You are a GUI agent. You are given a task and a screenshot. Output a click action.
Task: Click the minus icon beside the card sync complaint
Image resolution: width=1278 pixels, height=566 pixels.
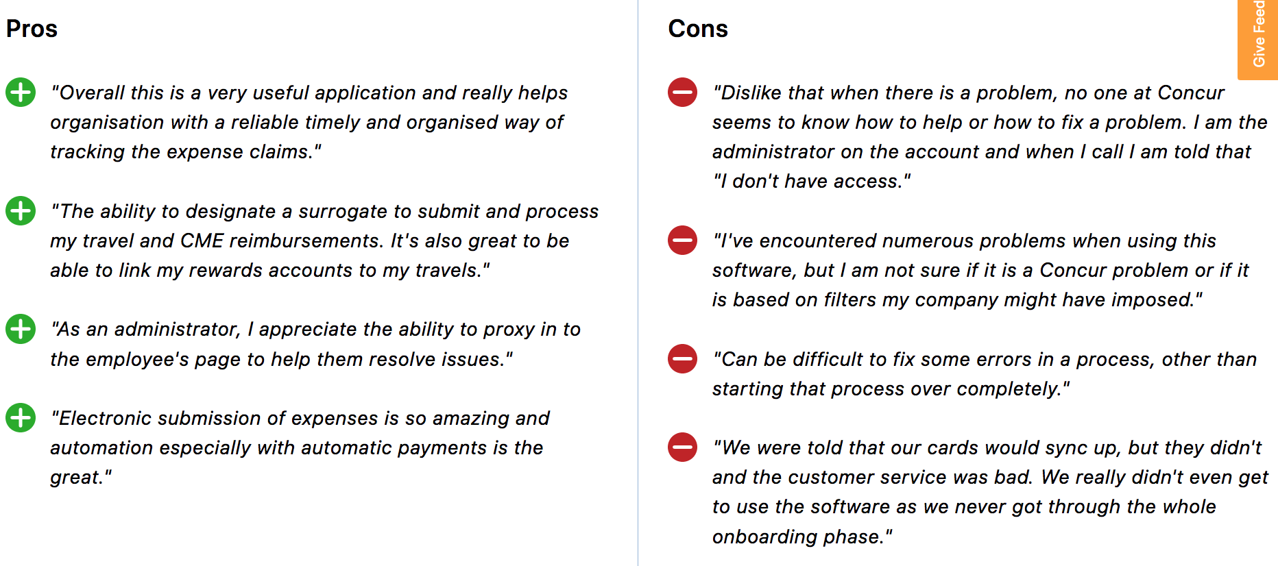[x=682, y=448]
